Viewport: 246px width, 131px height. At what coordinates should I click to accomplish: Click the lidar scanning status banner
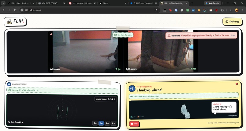[62, 90]
